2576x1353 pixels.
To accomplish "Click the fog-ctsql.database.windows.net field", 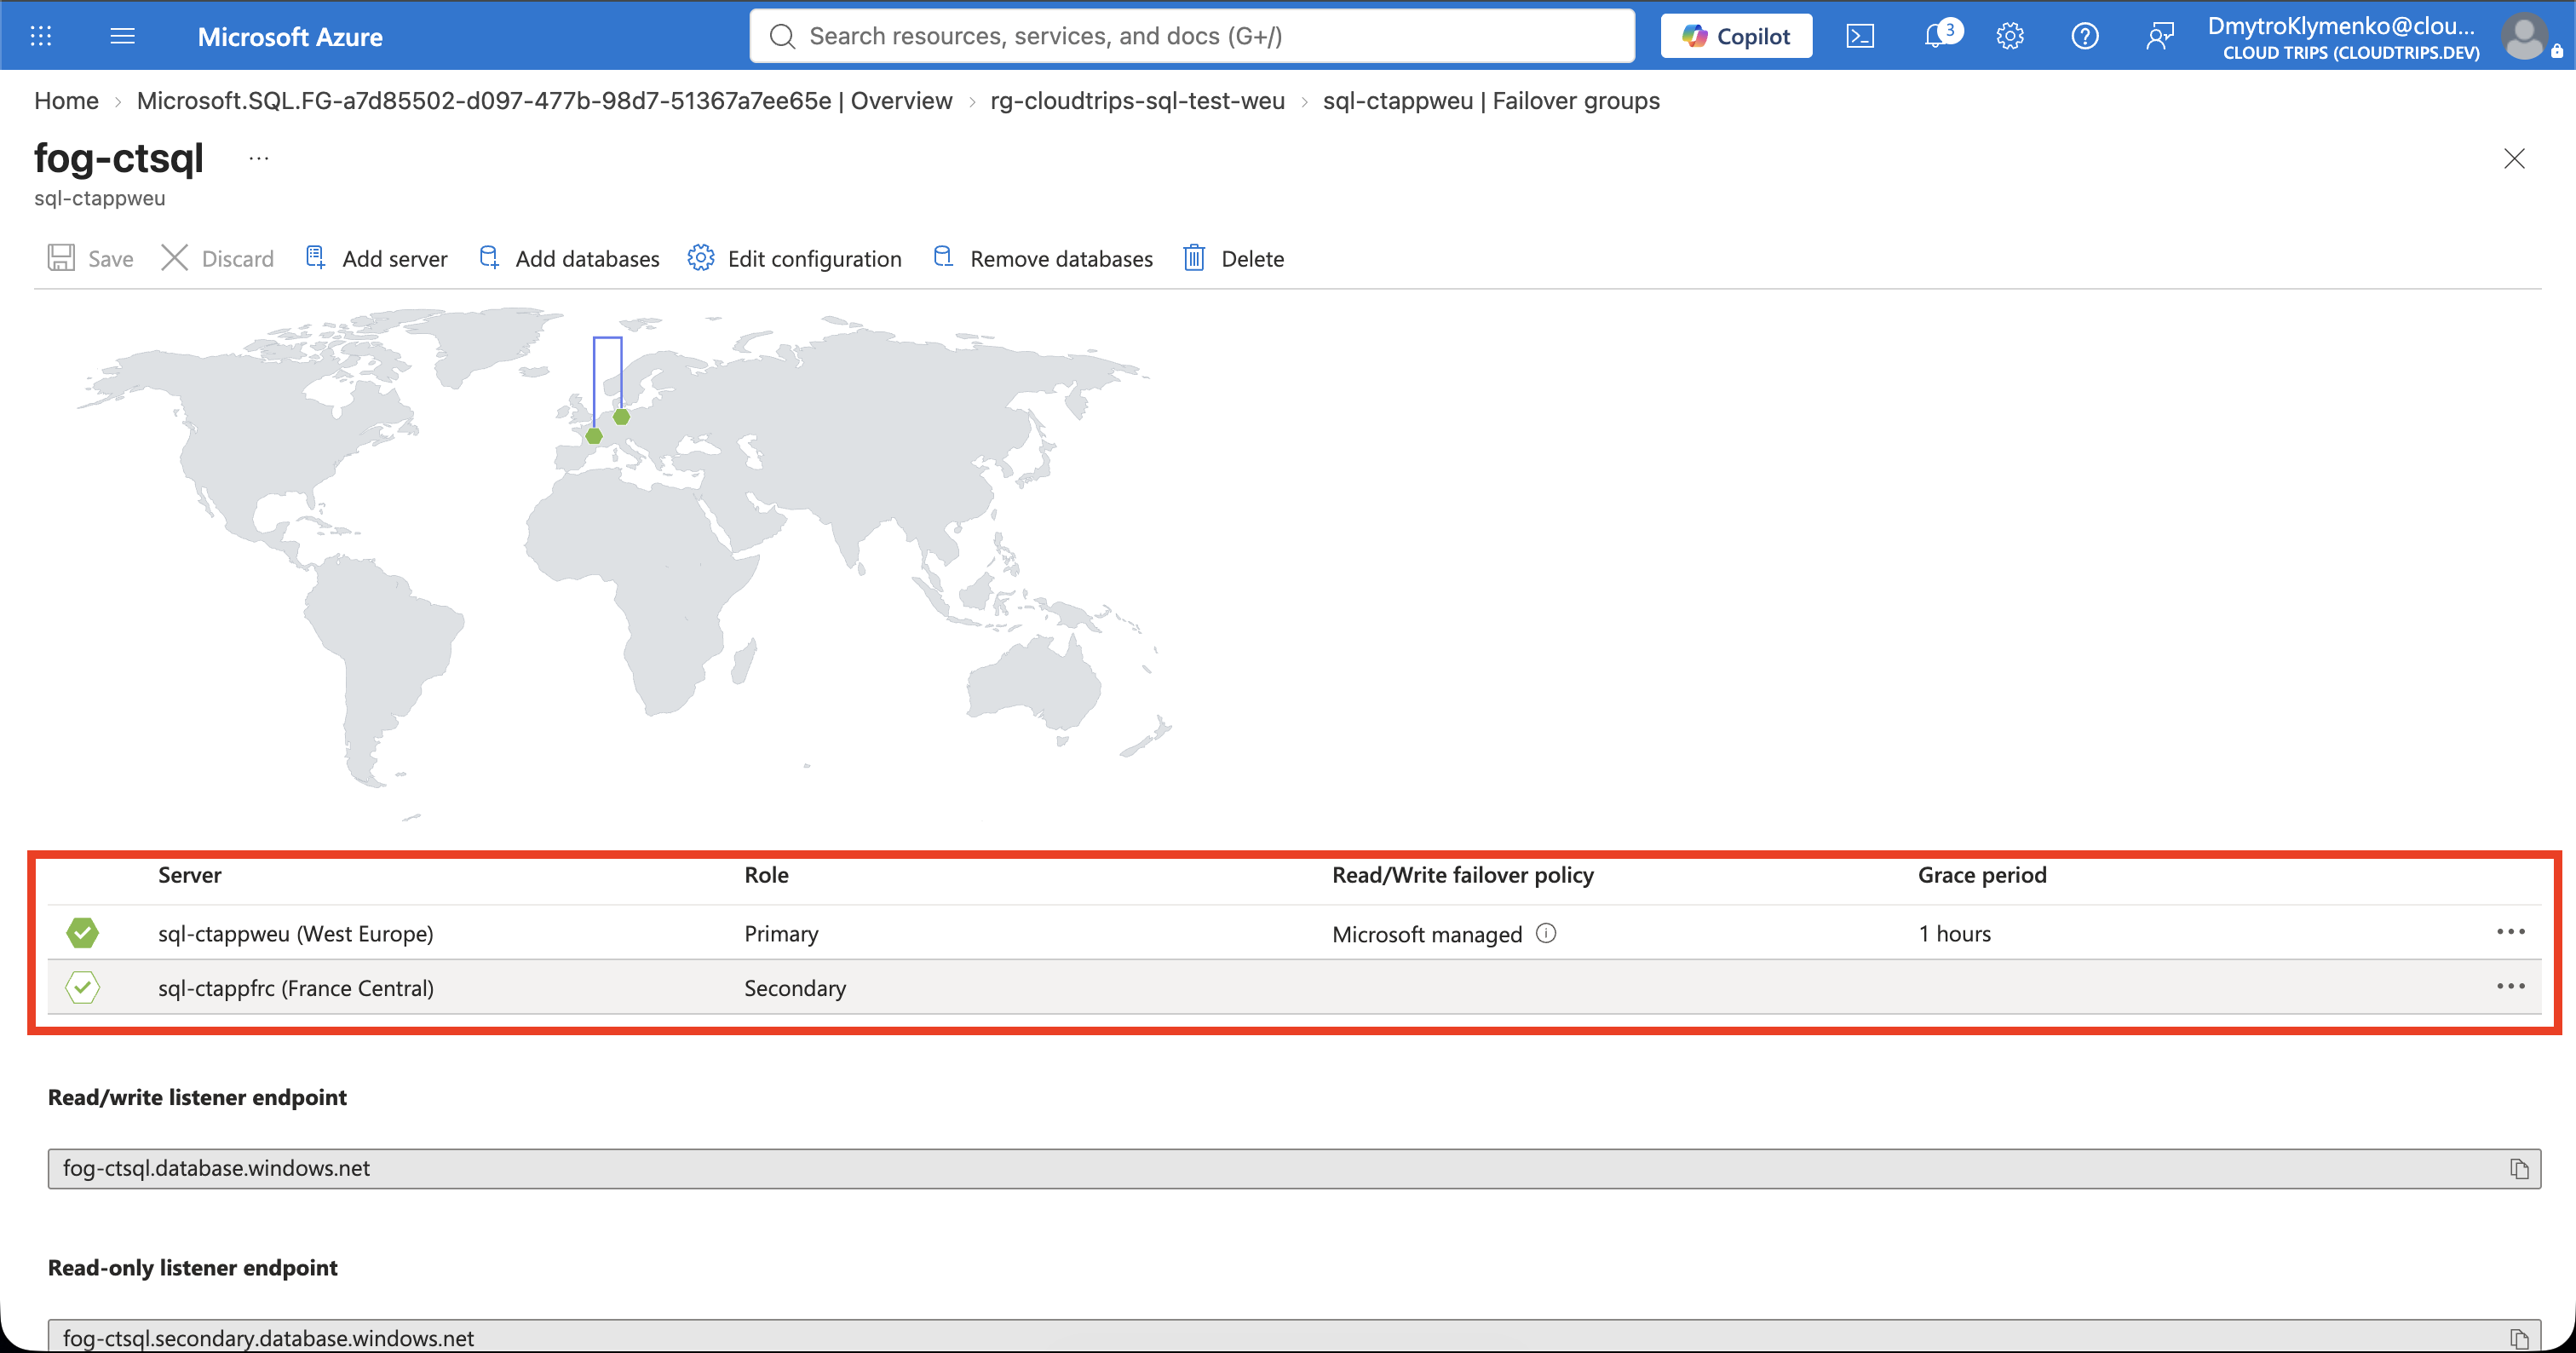I will pyautogui.click(x=1294, y=1168).
